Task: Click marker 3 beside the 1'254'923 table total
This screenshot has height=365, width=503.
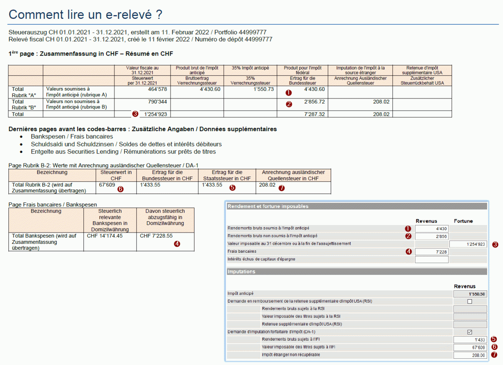Action: coord(135,114)
